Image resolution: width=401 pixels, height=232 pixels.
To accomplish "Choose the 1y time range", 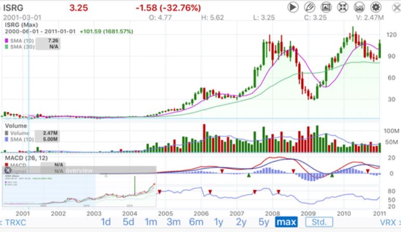I will pos(219,223).
